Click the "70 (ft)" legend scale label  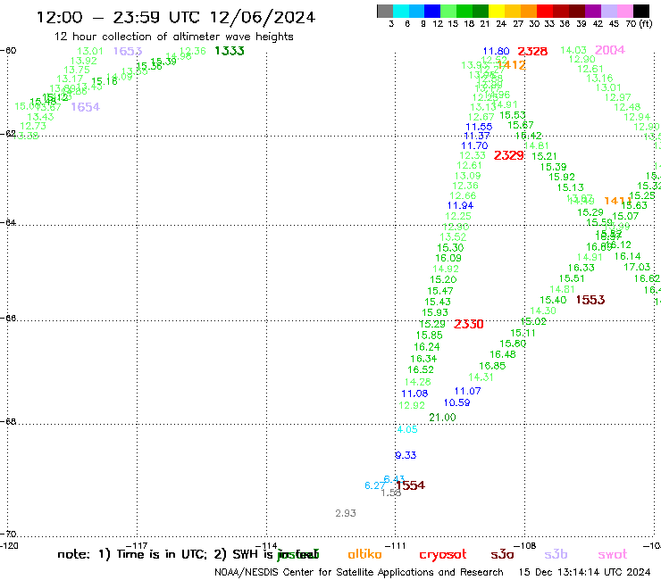(639, 23)
